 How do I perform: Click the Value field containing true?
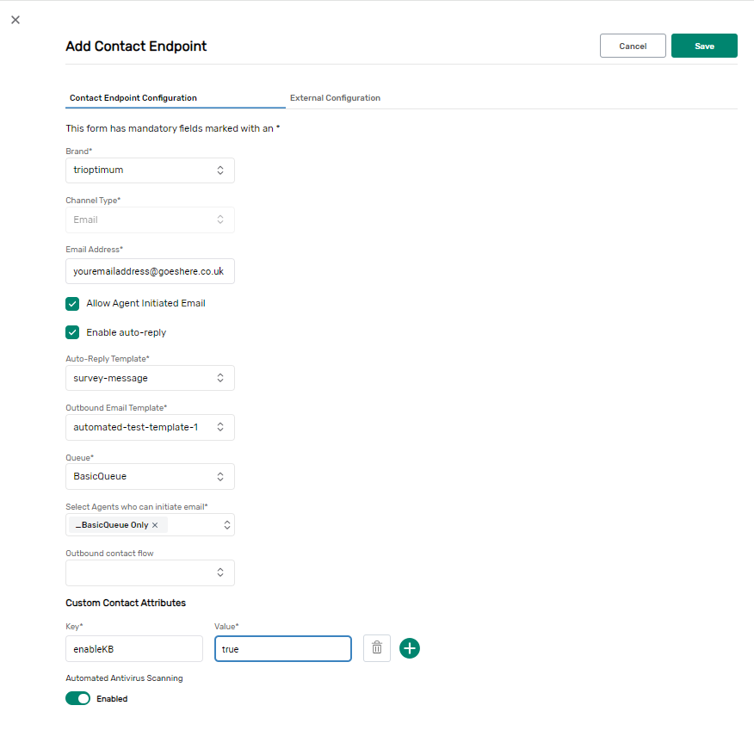point(282,648)
